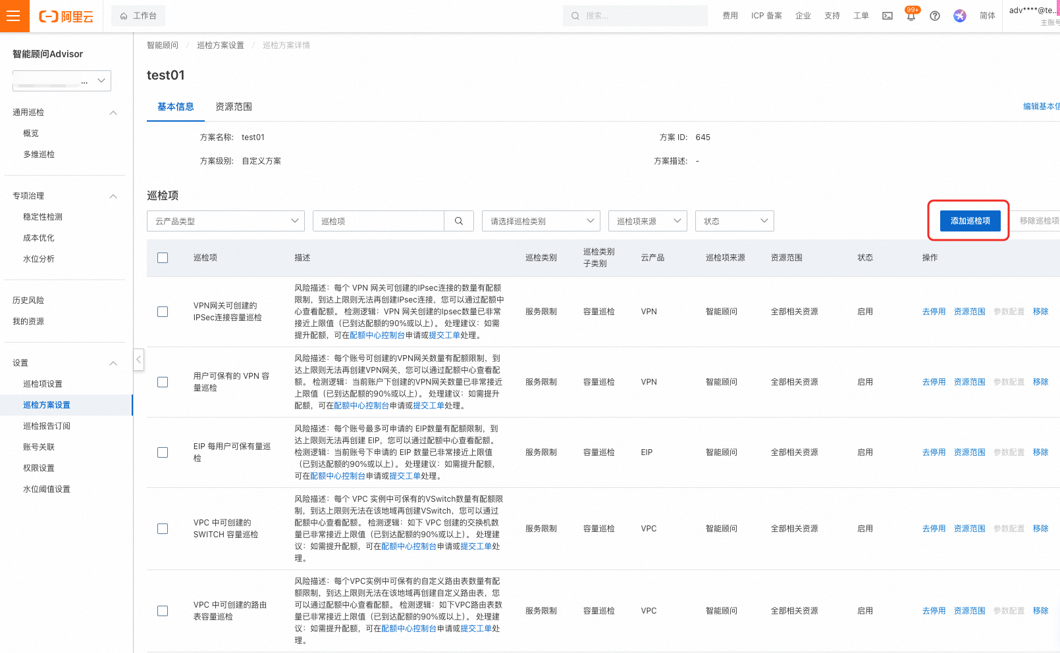Click the search magnifier in the 巡检项 field

(459, 221)
